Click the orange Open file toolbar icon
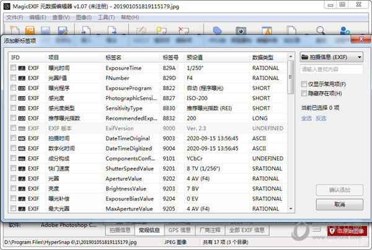Image resolution: width=372 pixels, height=250 pixels. pos(30,30)
